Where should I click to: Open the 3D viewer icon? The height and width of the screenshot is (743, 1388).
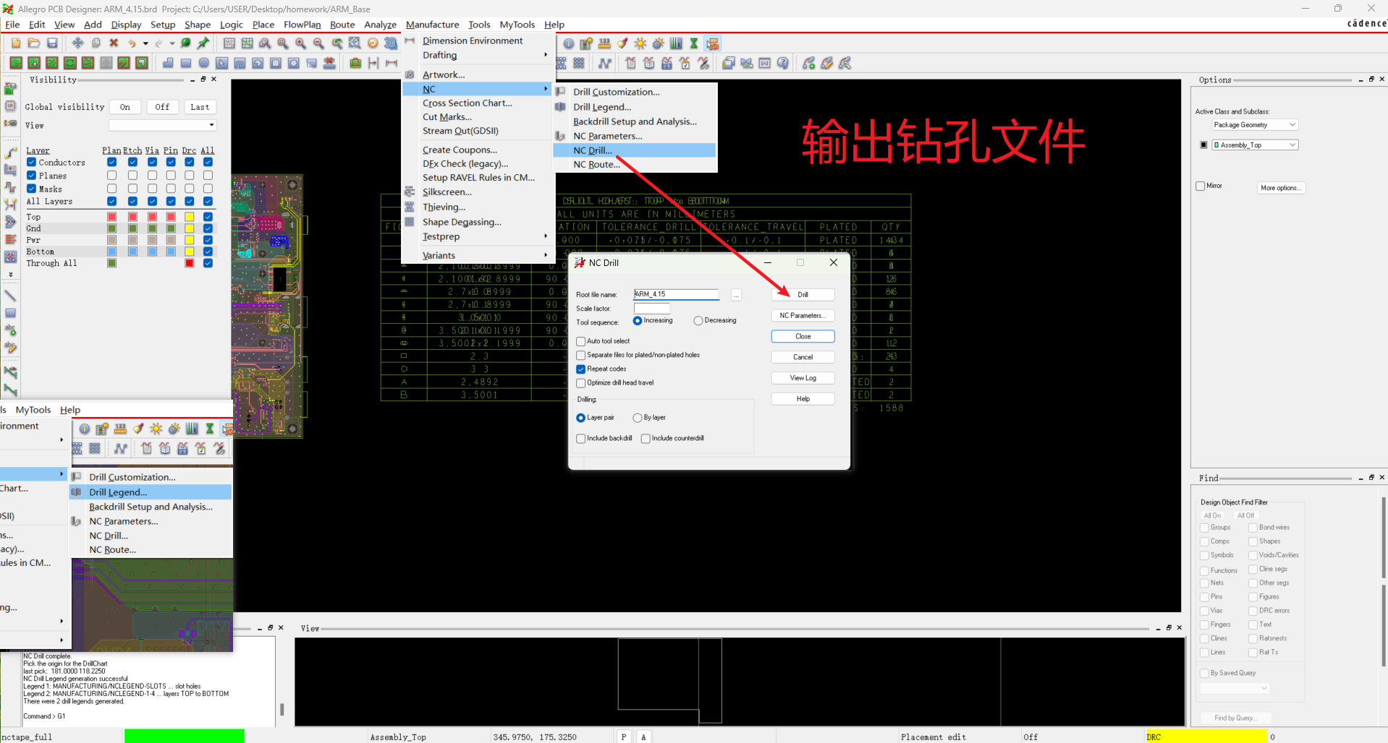tap(391, 43)
